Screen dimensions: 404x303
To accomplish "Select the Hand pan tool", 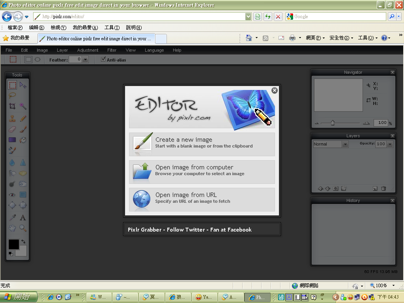I will pos(12,228).
